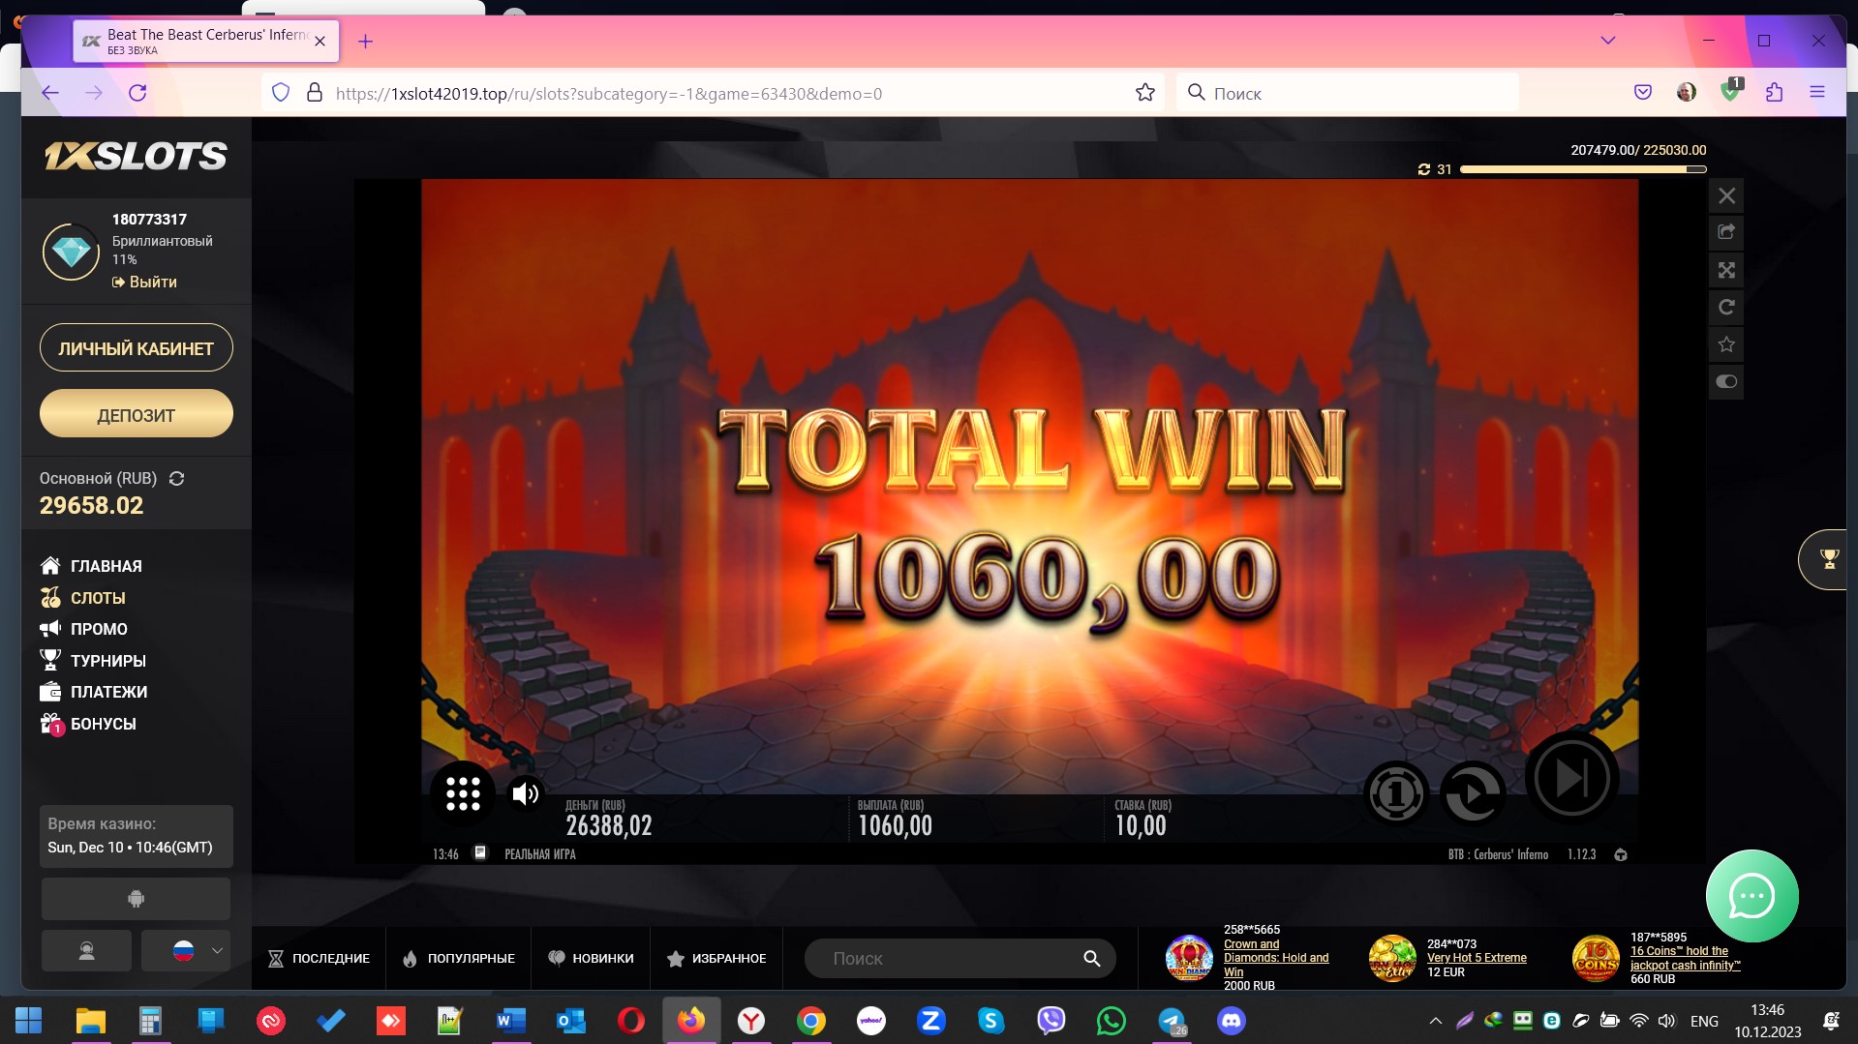This screenshot has width=1858, height=1044.
Task: Open ТУРНИРЫ in sidebar menu
Action: pyautogui.click(x=93, y=661)
